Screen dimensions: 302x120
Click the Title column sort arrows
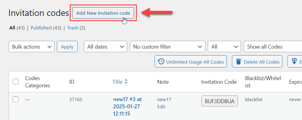tap(126, 82)
